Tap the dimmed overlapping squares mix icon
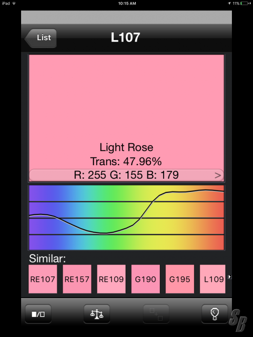 pos(156,314)
